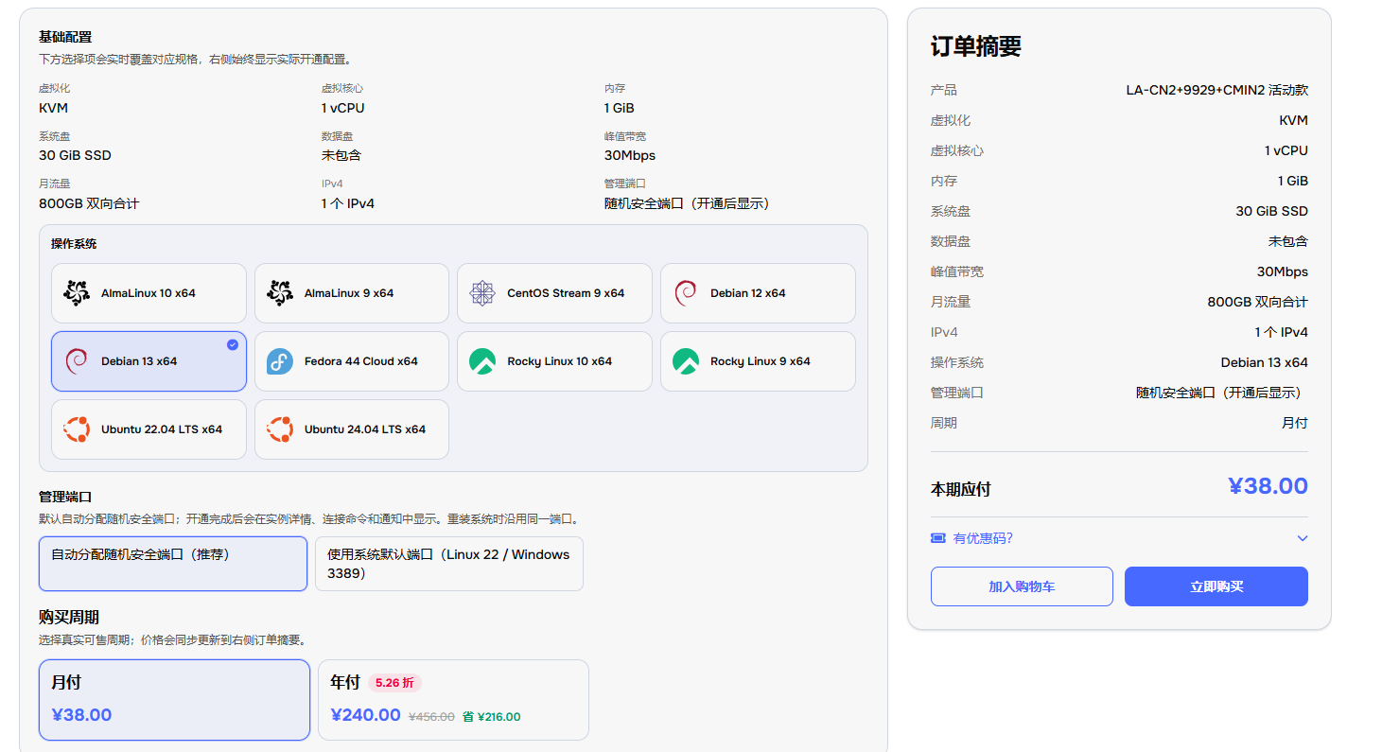The width and height of the screenshot is (1382, 752).
Task: Select AlmaLinux 10 x64 operating system
Action: click(x=149, y=293)
